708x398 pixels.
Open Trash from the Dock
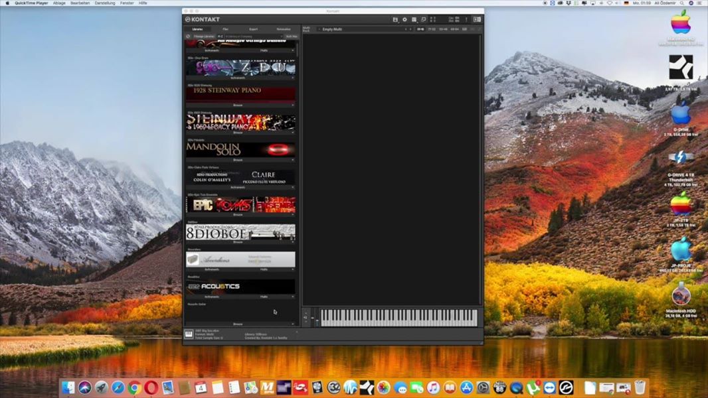click(640, 387)
